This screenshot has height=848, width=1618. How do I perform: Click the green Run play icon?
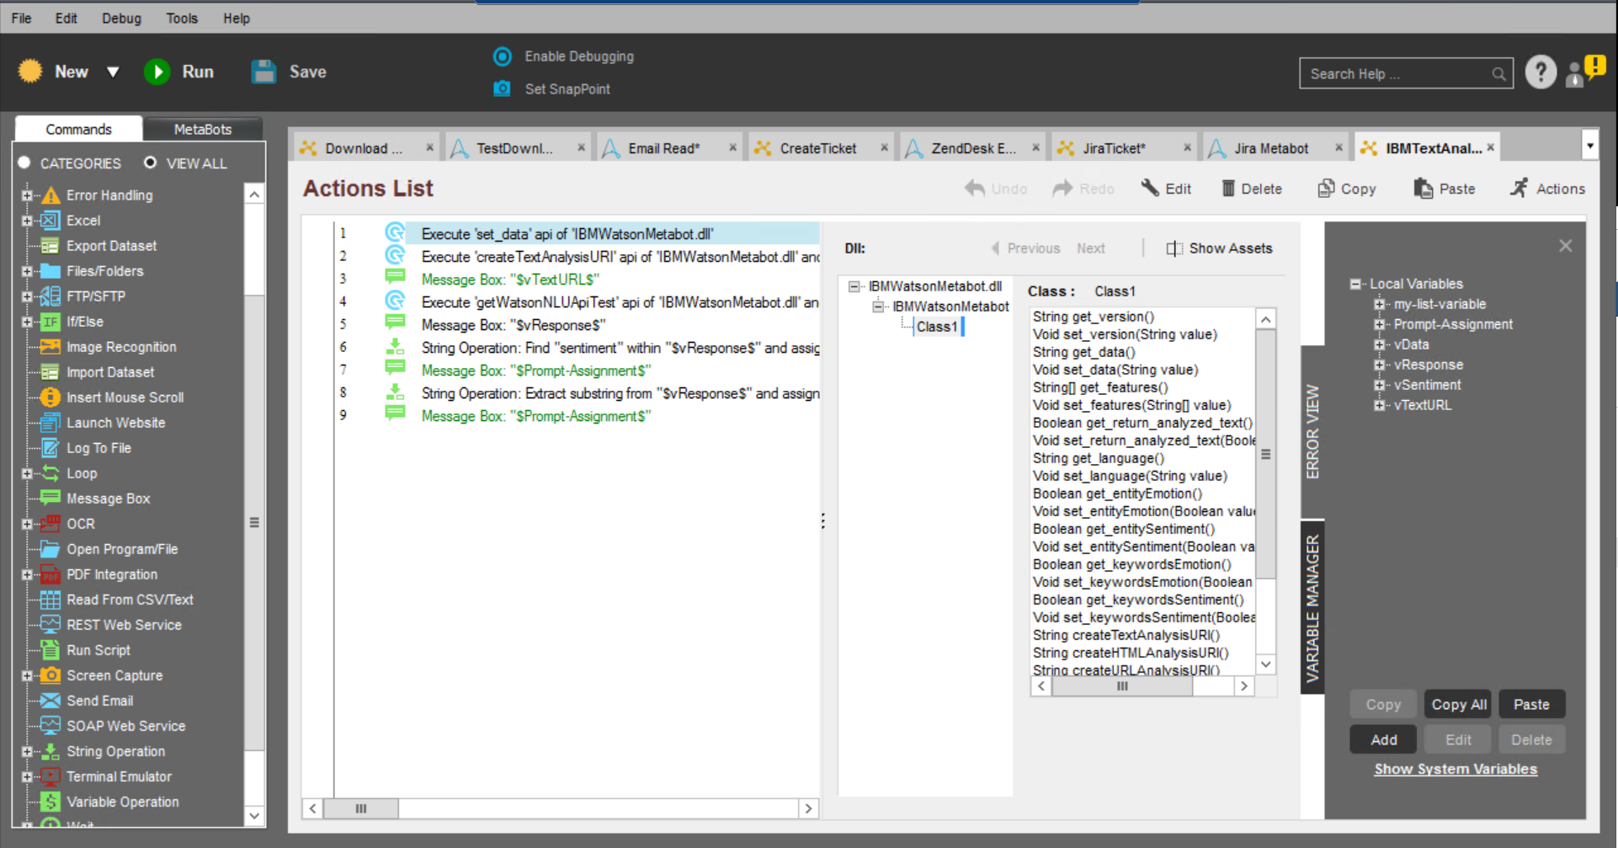[157, 72]
